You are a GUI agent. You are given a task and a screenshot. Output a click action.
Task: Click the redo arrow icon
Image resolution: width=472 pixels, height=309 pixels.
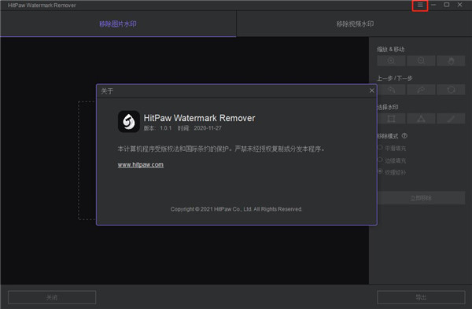(x=421, y=90)
